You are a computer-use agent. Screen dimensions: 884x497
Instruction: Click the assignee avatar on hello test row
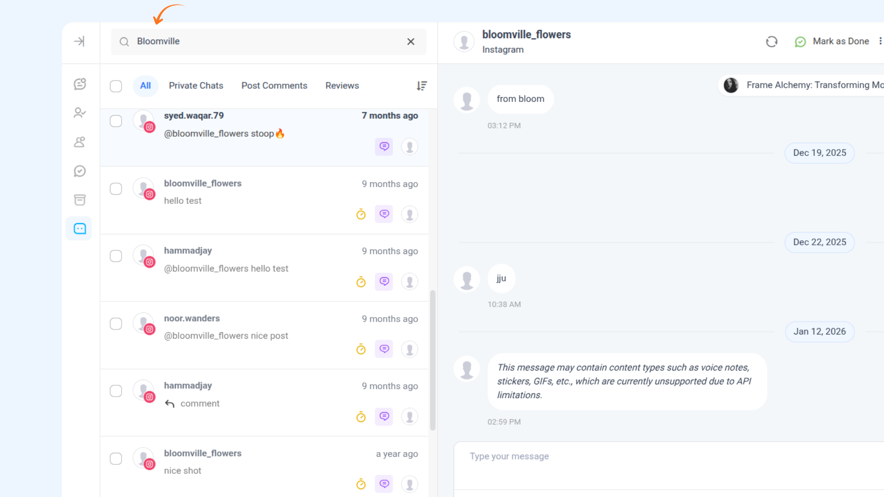[409, 214]
